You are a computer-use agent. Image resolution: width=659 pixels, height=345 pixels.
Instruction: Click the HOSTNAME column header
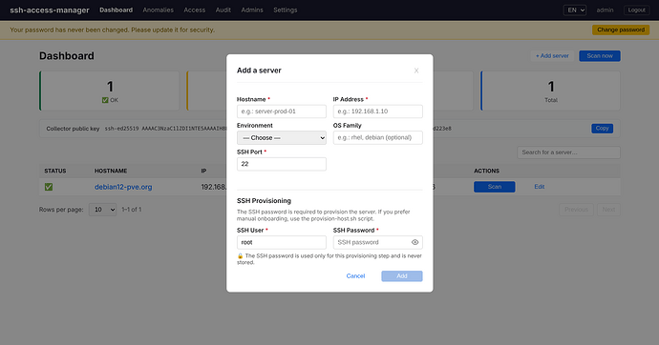111,171
